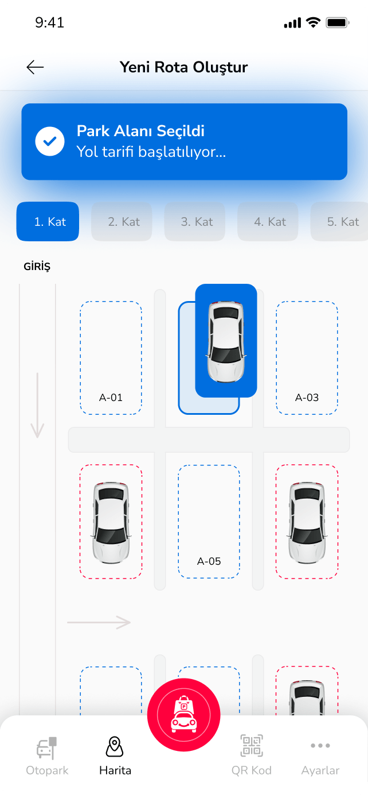
Task: Tap the back arrow icon
Action: (35, 67)
